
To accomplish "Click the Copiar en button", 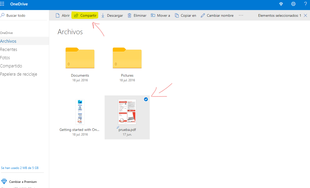I will (x=185, y=15).
